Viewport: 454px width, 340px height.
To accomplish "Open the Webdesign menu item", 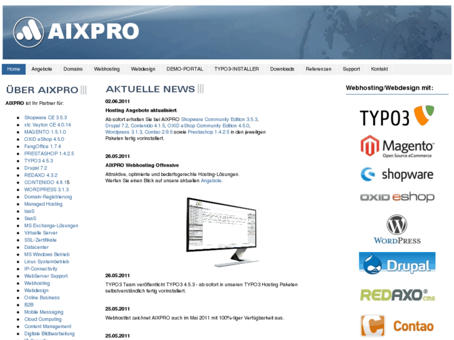I will (x=143, y=69).
